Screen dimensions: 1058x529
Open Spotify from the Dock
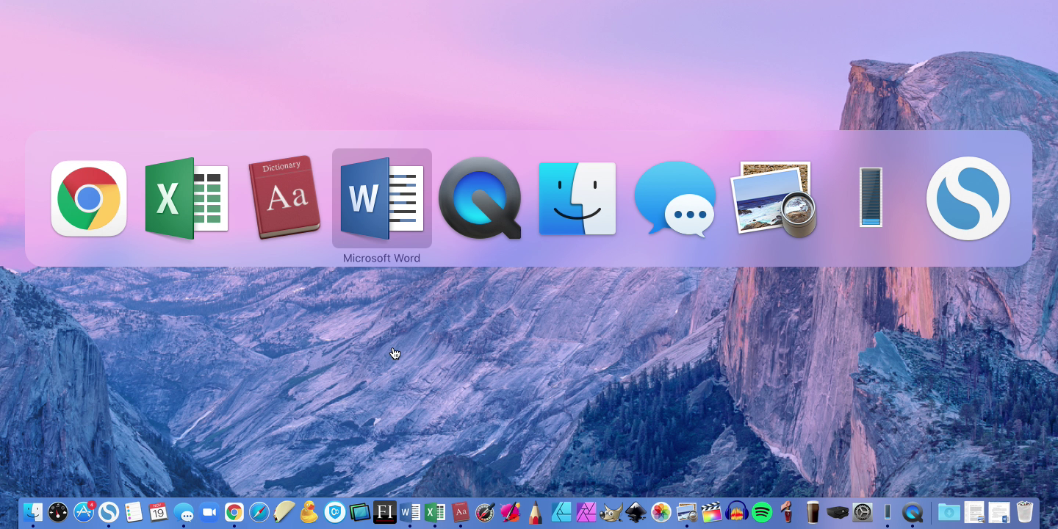[762, 512]
